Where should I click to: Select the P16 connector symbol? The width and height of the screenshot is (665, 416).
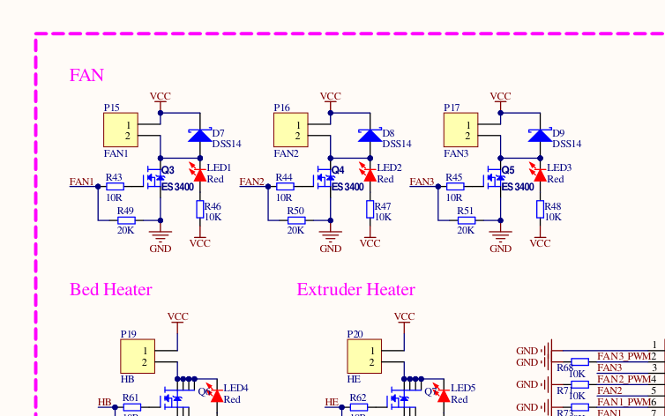tap(291, 130)
